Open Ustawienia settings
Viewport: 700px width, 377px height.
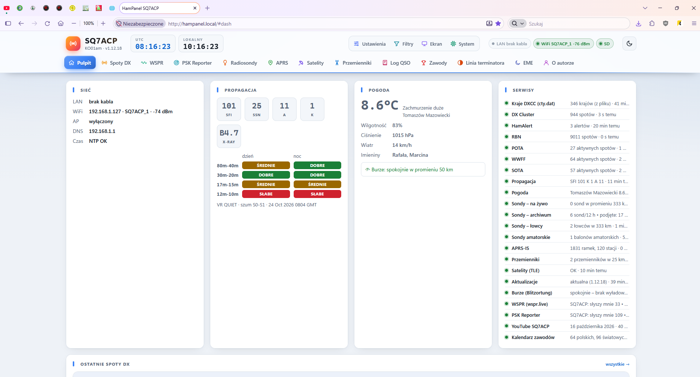pyautogui.click(x=369, y=44)
